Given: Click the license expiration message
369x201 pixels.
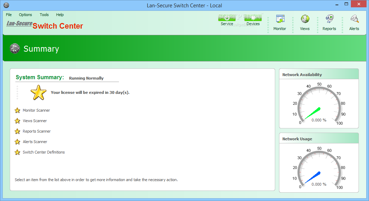Looking at the screenshot, I should [90, 92].
